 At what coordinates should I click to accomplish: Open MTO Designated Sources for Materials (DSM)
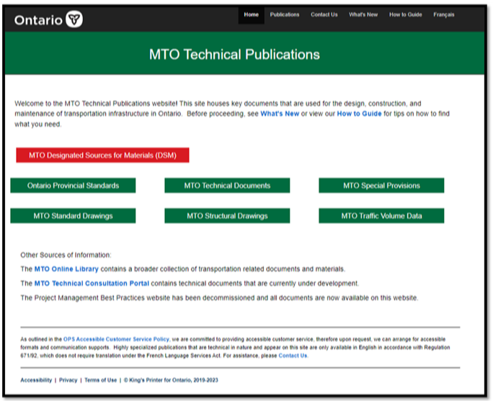102,155
